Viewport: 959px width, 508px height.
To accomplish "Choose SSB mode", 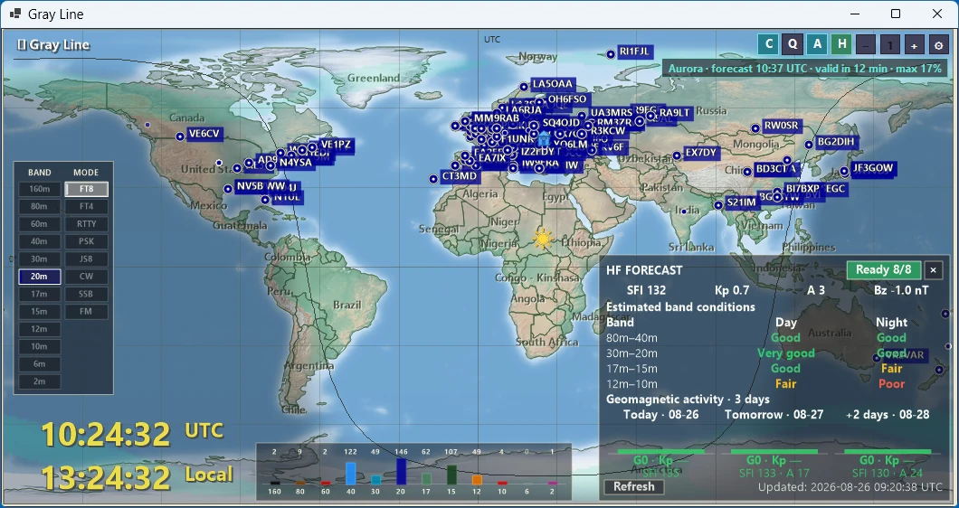I will coord(86,294).
